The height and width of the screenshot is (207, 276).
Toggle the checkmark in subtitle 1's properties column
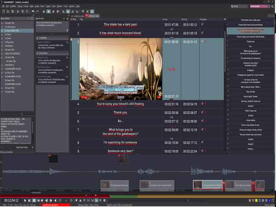[202, 24]
